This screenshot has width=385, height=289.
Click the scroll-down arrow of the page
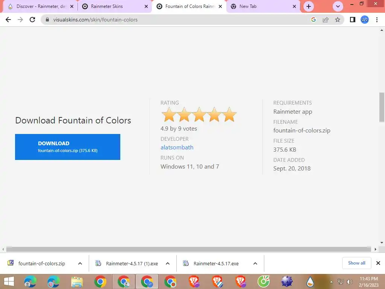point(382,243)
